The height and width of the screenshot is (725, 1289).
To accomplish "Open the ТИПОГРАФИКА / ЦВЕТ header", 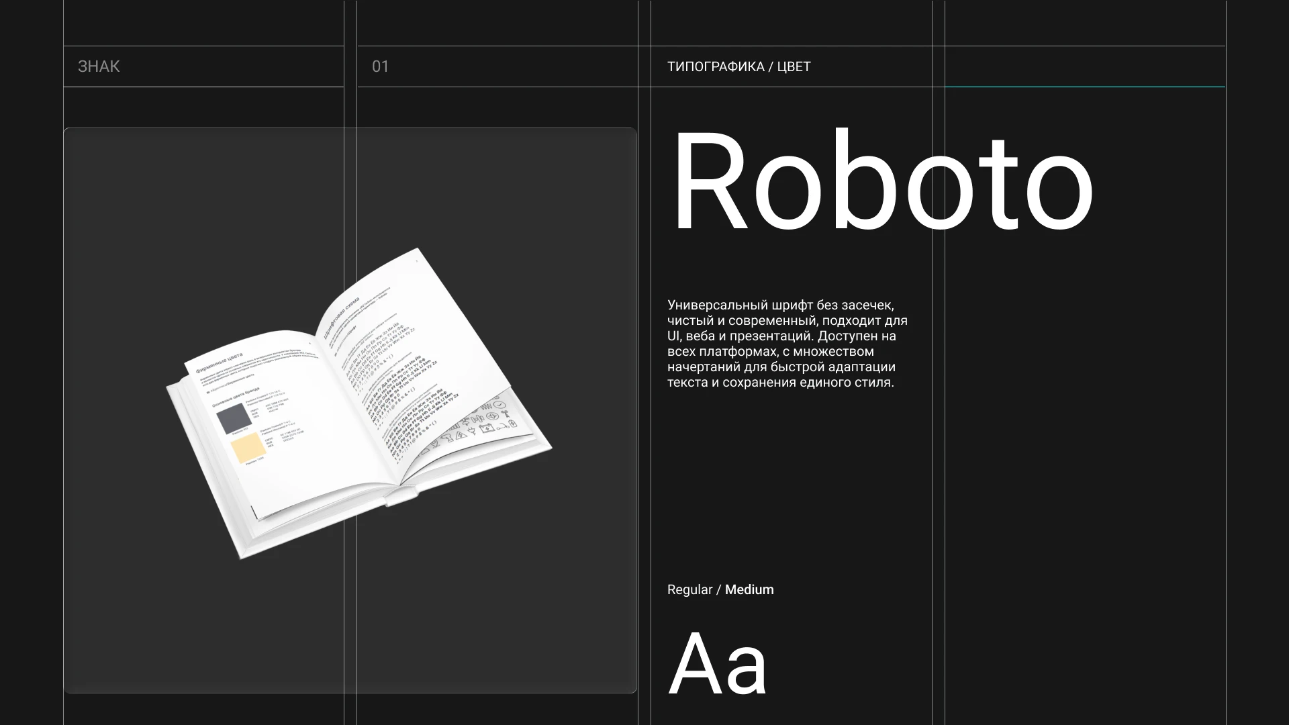I will pyautogui.click(x=738, y=66).
